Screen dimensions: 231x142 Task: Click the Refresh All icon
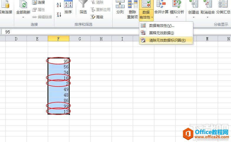click(23, 4)
